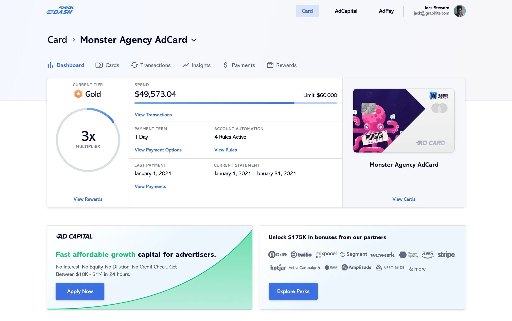Click the AD CAPITAL logo in promo card
The height and width of the screenshot is (321, 512).
(74, 236)
